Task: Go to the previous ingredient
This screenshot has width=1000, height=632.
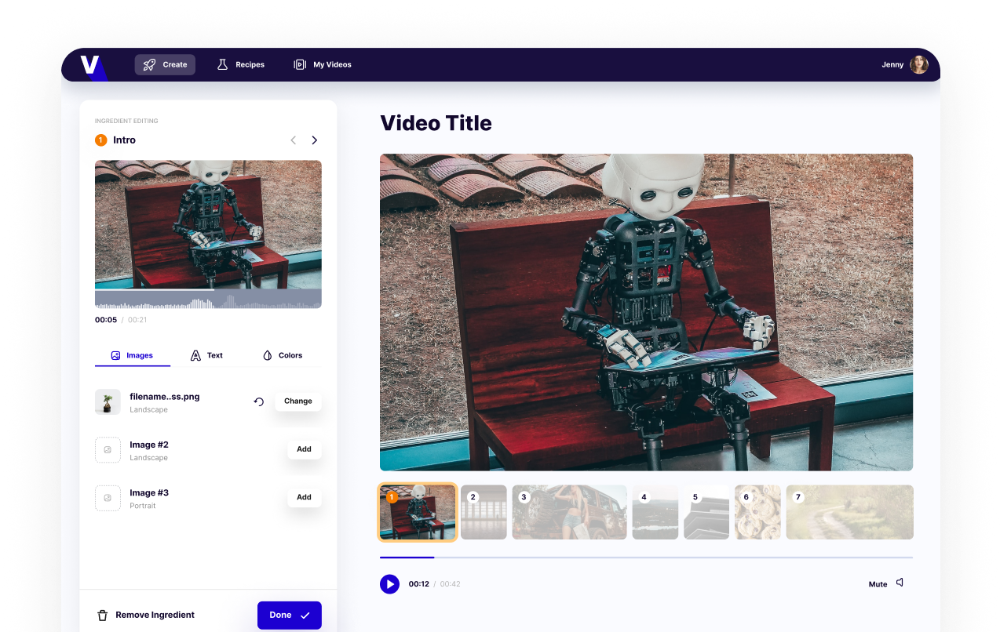Action: click(294, 140)
